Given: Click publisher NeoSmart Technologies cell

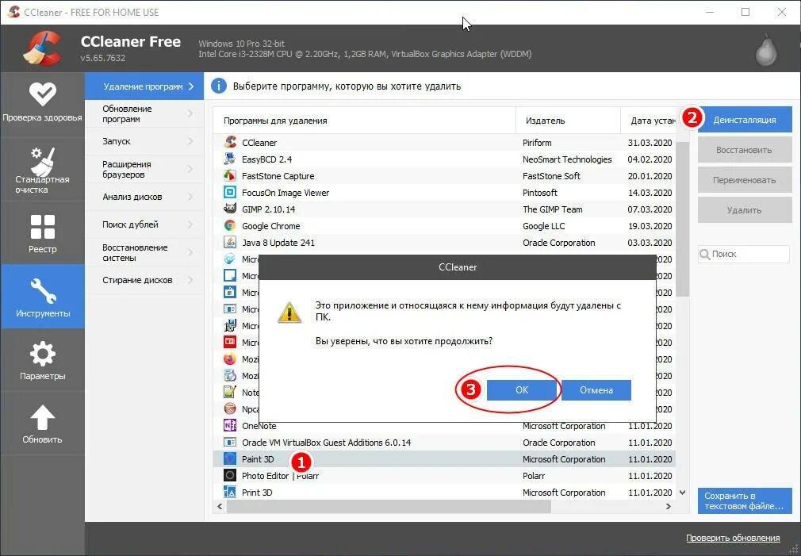Looking at the screenshot, I should click(x=567, y=159).
